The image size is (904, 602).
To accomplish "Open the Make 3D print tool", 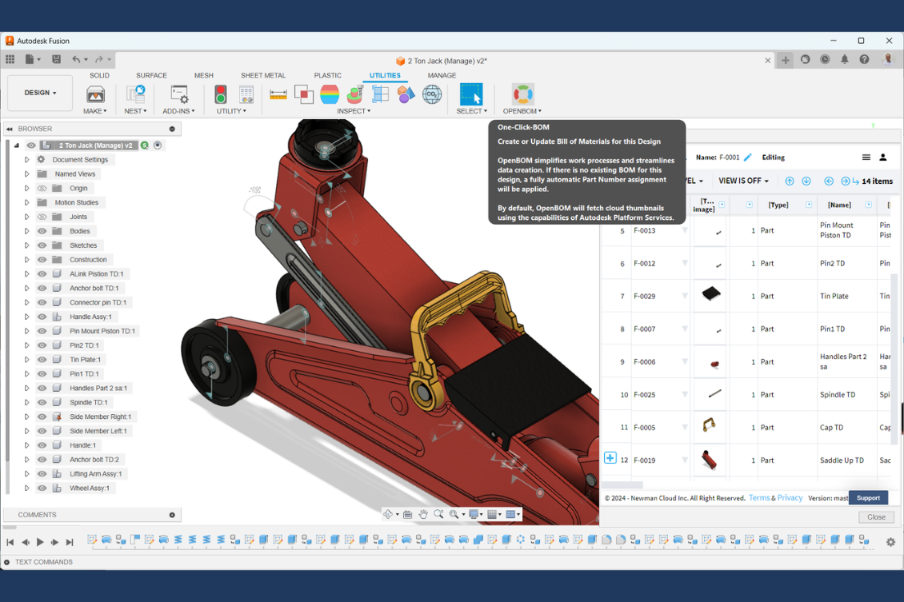I will pyautogui.click(x=95, y=94).
